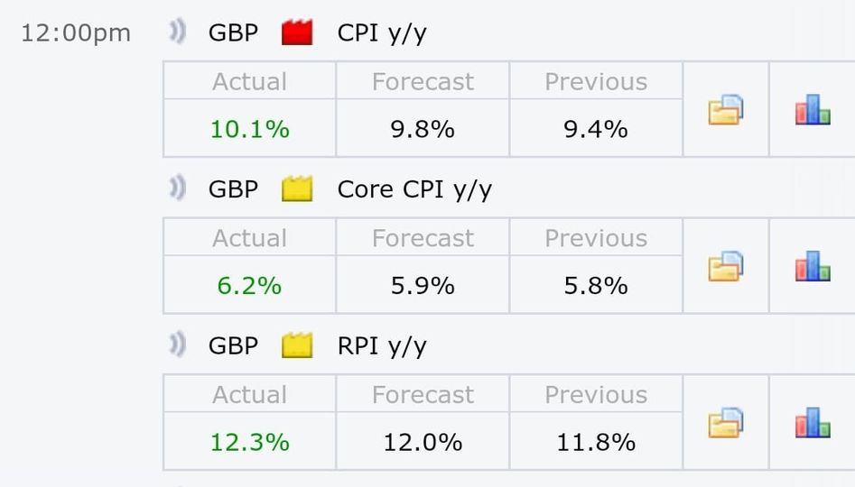
Task: Click the 5.8% previous value for Core CPI
Action: click(x=596, y=286)
